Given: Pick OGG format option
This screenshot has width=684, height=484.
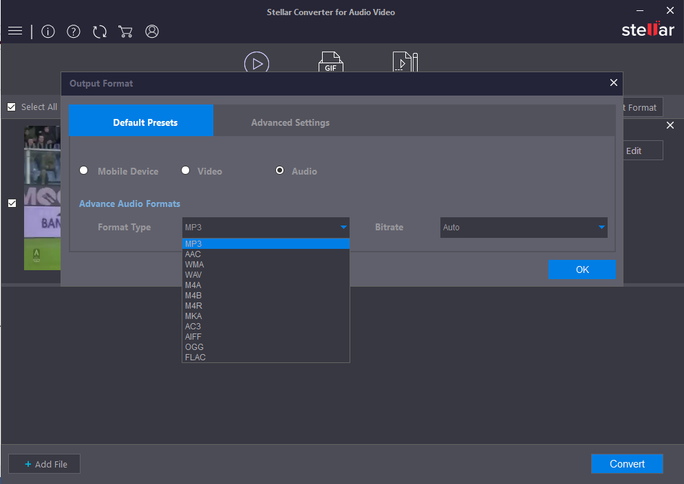Looking at the screenshot, I should point(266,347).
